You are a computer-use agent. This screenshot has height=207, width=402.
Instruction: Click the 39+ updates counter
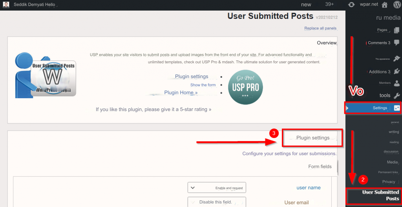coord(329,5)
